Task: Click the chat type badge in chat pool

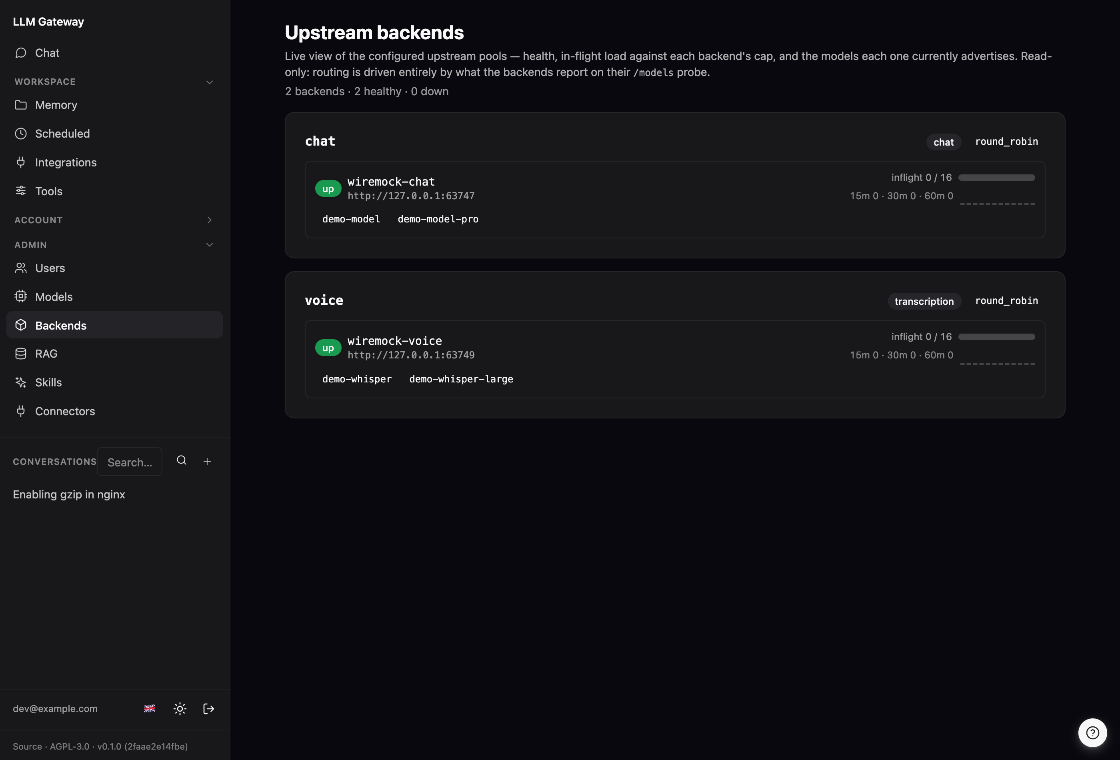Action: 943,142
